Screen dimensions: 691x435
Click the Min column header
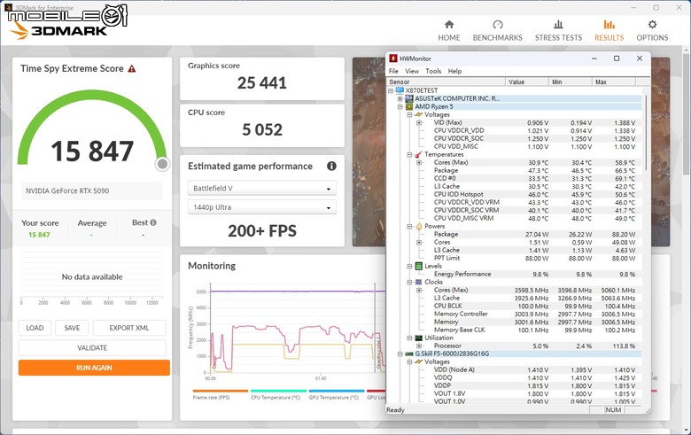571,82
